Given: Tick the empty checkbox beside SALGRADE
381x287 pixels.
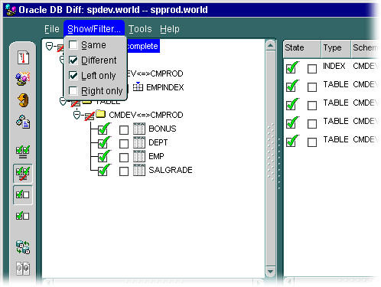Looking at the screenshot, I should point(124,171).
